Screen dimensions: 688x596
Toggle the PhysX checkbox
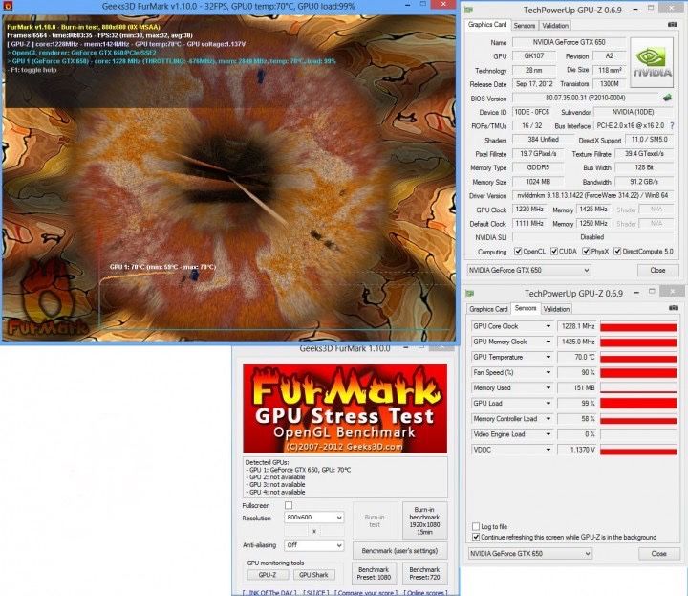[x=586, y=252]
